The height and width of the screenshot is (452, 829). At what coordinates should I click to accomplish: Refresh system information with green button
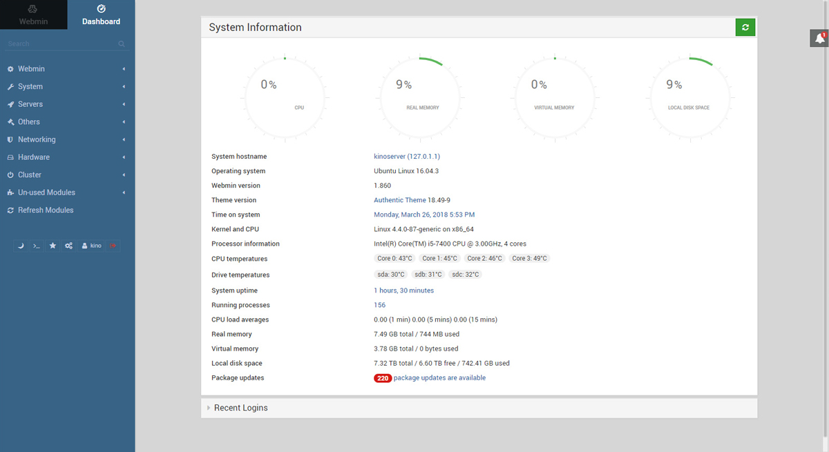(x=745, y=27)
